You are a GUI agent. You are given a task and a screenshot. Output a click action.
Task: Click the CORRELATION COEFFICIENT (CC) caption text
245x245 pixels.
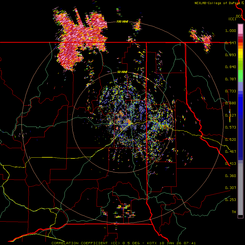(x=86, y=243)
